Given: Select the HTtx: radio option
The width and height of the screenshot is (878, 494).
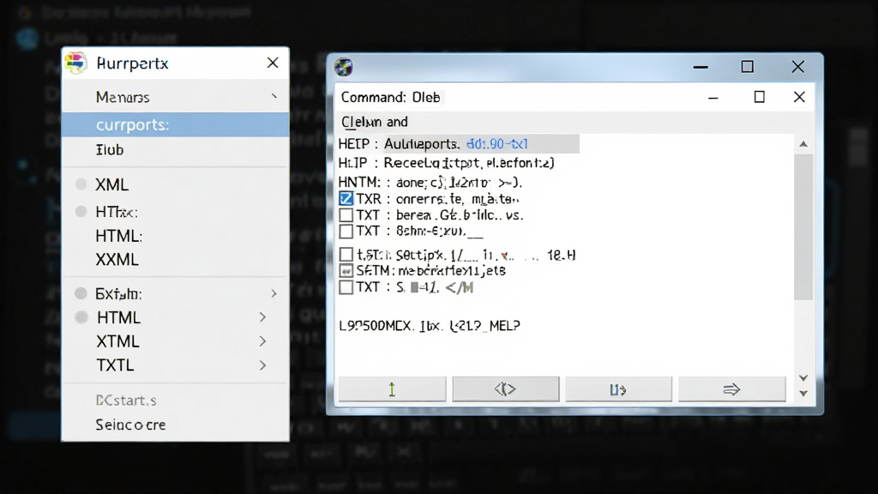Looking at the screenshot, I should click(x=81, y=212).
